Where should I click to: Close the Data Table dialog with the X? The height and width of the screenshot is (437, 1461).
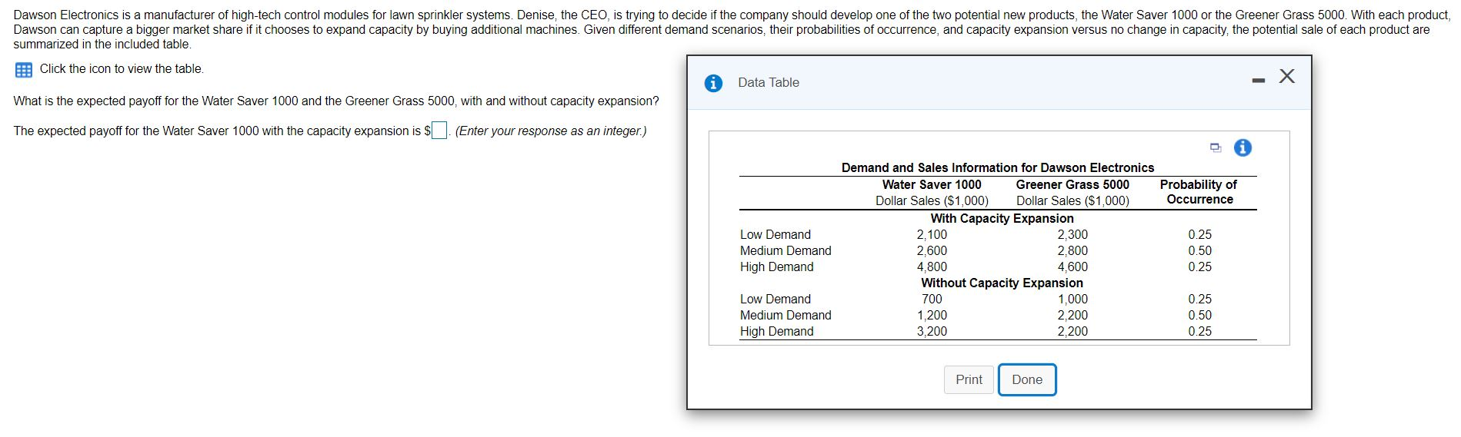[1286, 76]
